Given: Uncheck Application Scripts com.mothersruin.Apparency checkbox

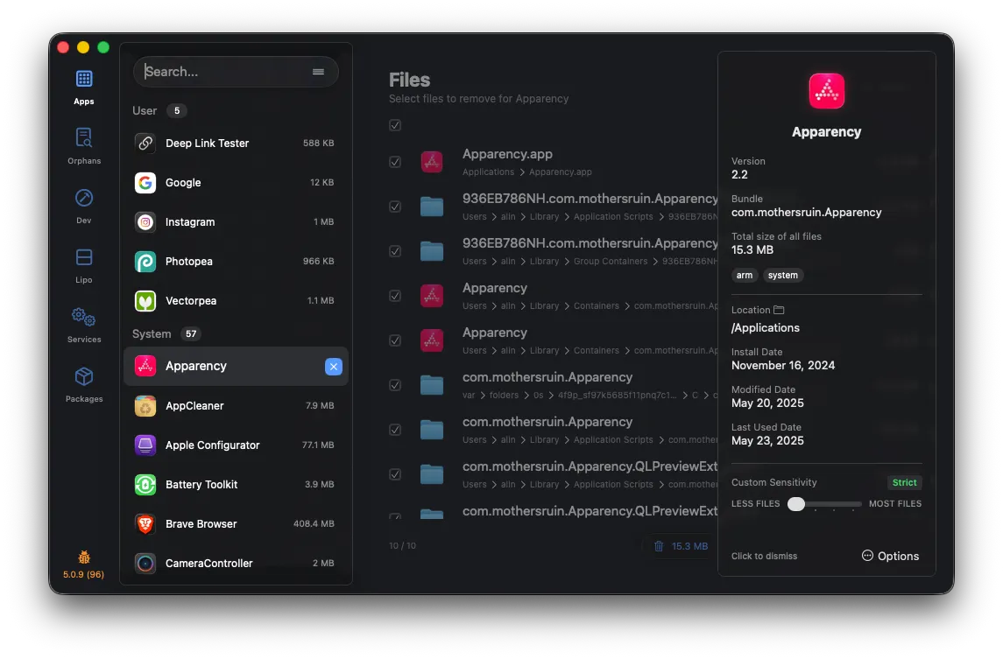Looking at the screenshot, I should pyautogui.click(x=395, y=430).
